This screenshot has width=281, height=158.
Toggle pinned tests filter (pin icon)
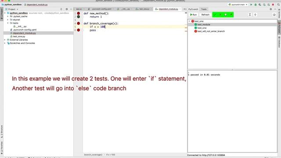pos(231,14)
